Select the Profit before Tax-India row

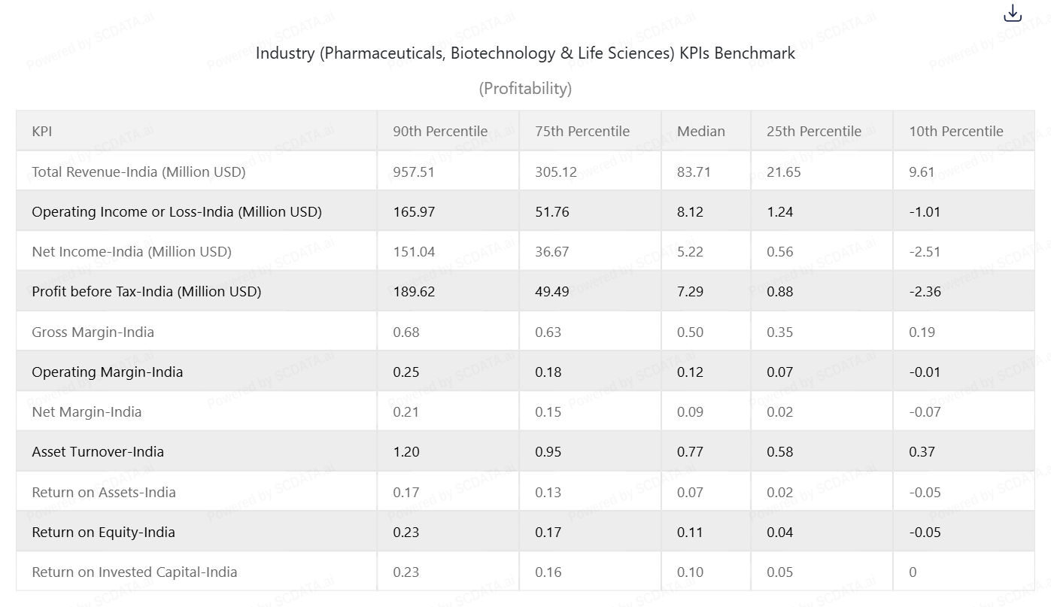pos(147,292)
